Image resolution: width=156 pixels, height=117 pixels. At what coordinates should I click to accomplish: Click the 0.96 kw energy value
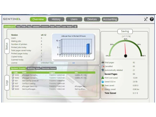[136, 89]
